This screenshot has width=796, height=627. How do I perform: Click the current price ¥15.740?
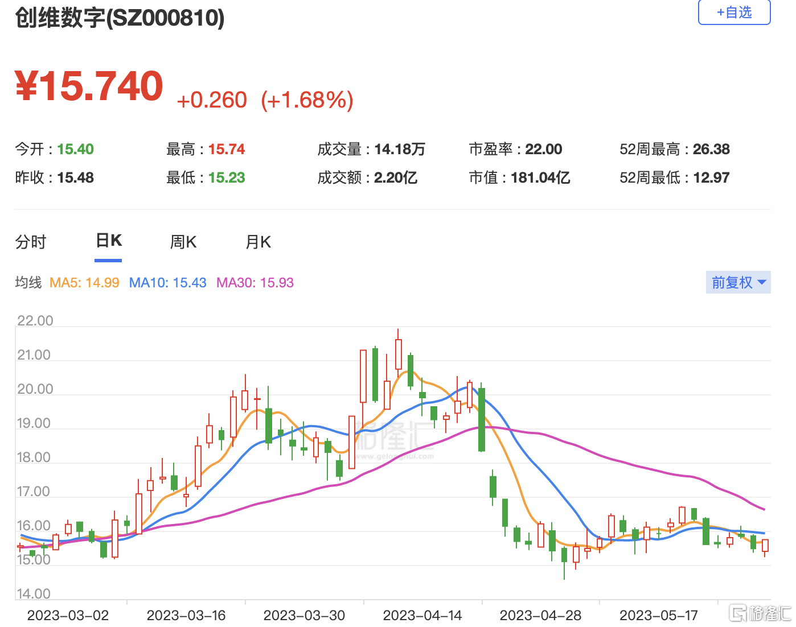click(x=89, y=86)
